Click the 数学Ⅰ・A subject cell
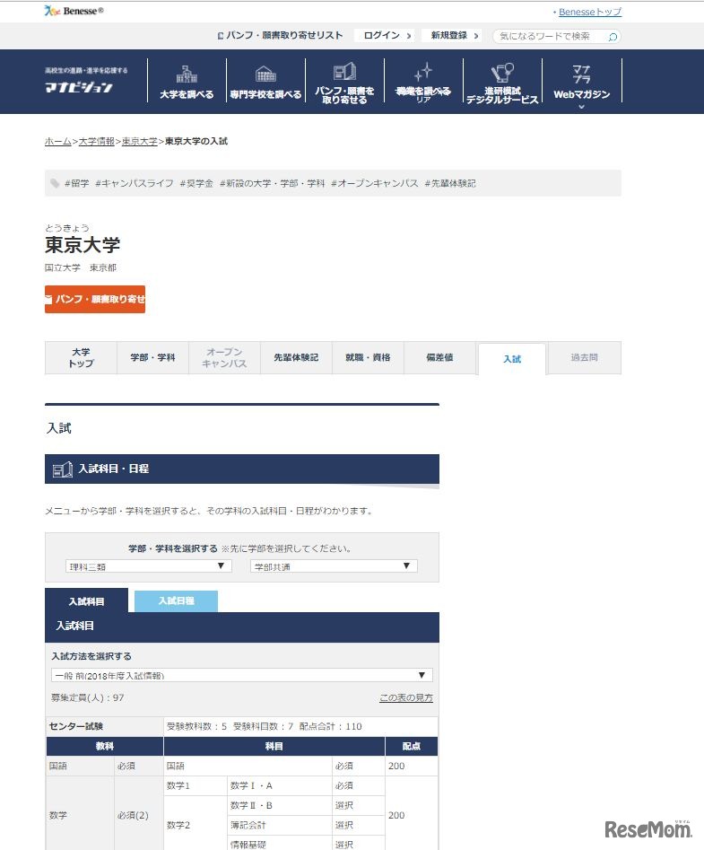Screen dimensions: 704x850 (280, 785)
